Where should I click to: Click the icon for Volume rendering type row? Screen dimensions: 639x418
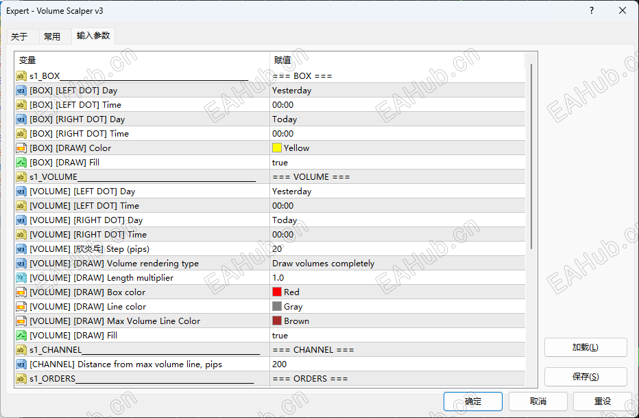(x=21, y=264)
